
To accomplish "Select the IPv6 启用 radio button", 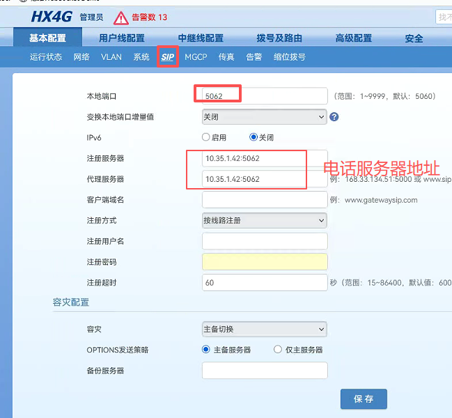I will (x=205, y=137).
